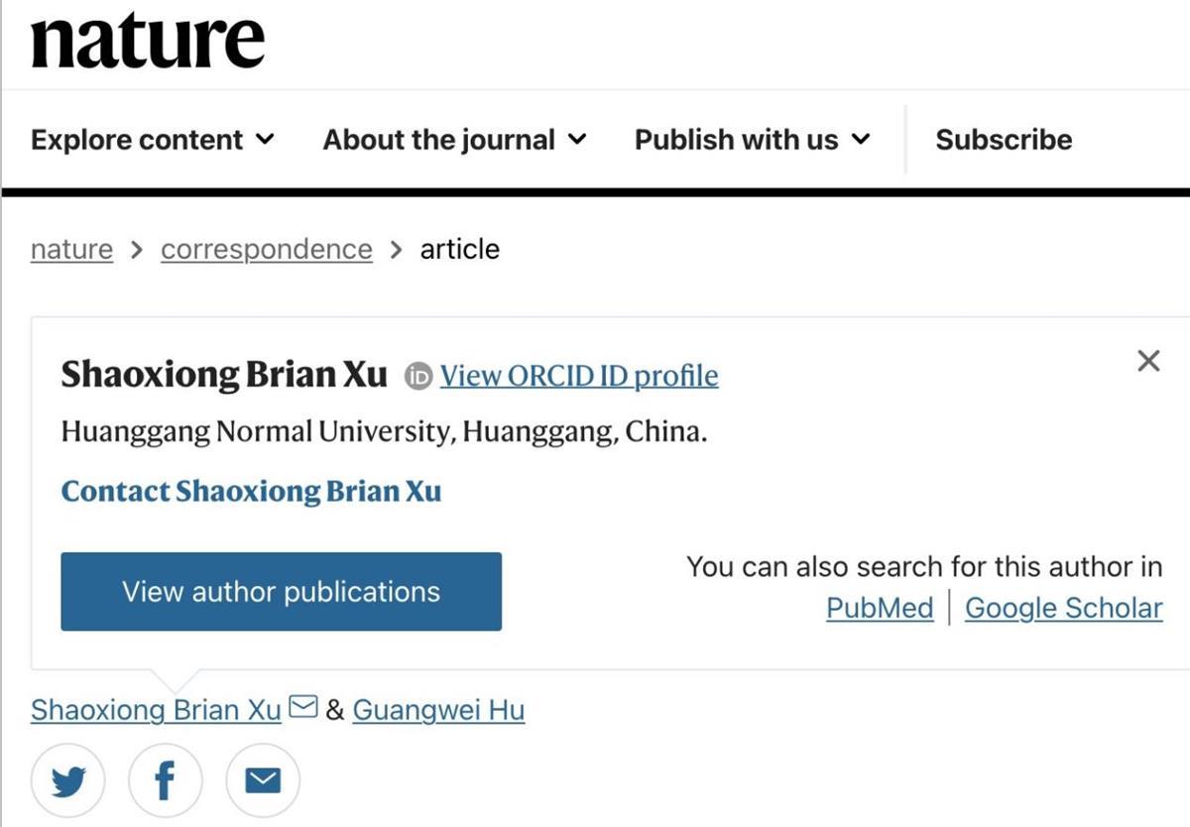Click author name Guangwei Hu
1190x827 pixels.
[x=438, y=710]
